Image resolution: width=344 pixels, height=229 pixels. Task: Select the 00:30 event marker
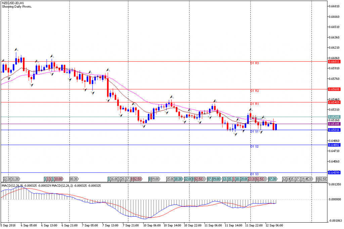pyautogui.click(x=74, y=179)
